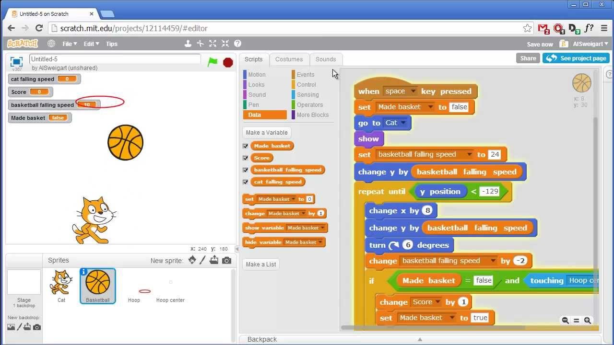Zoom in on the scripts area

click(588, 321)
